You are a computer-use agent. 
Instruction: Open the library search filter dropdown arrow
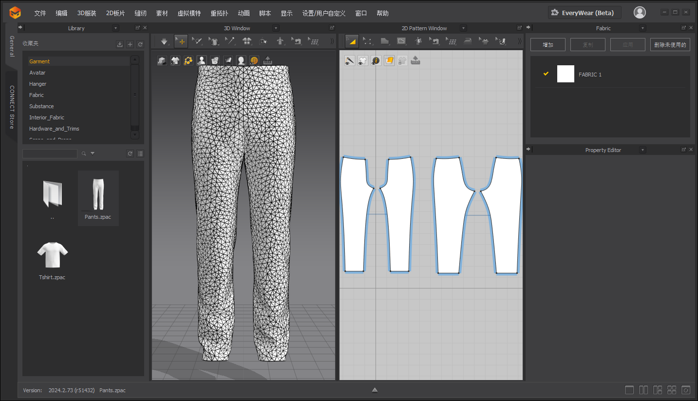point(93,153)
